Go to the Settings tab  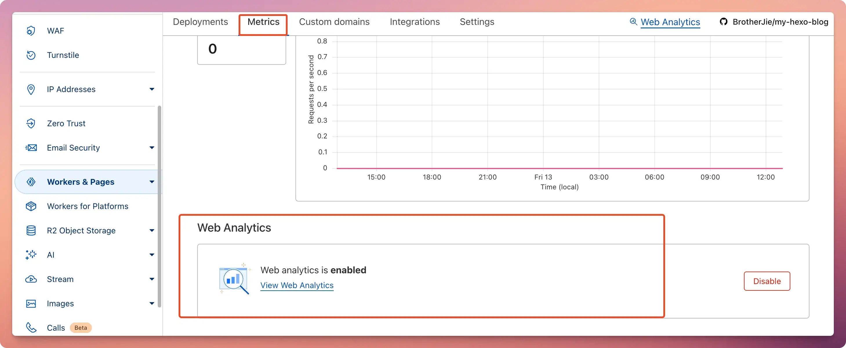tap(477, 22)
